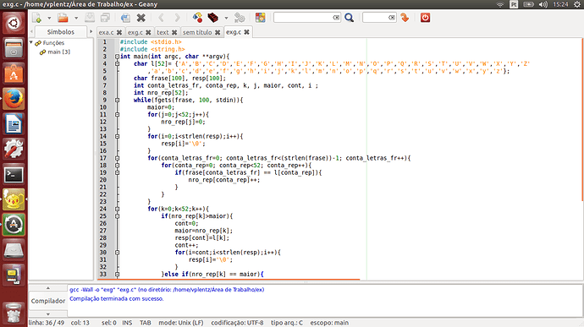
Task: Show previous sidebar tab with left arrow
Action: pyautogui.click(x=31, y=32)
